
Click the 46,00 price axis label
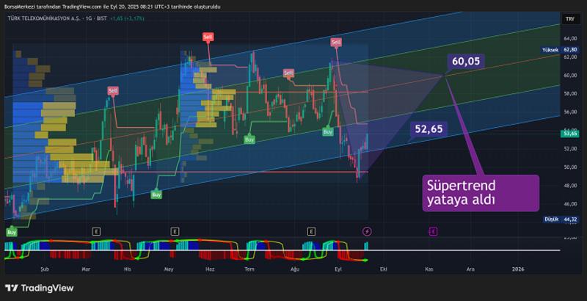tap(570, 204)
